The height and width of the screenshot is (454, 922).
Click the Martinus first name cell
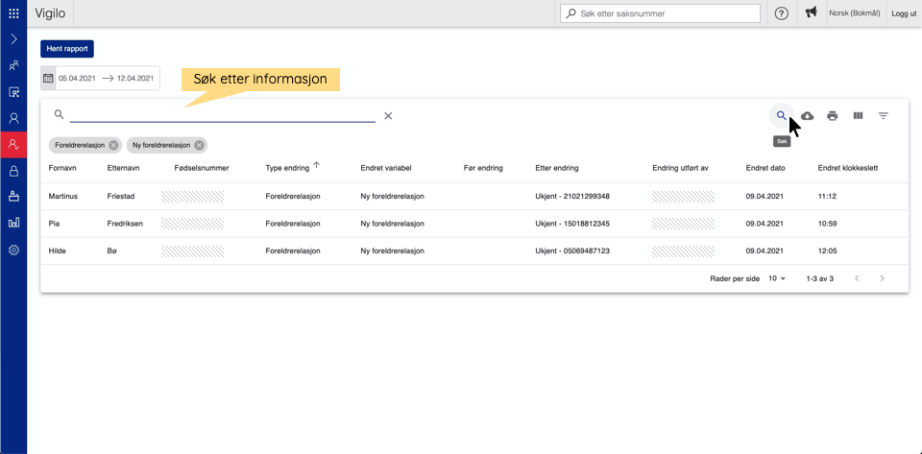62,196
